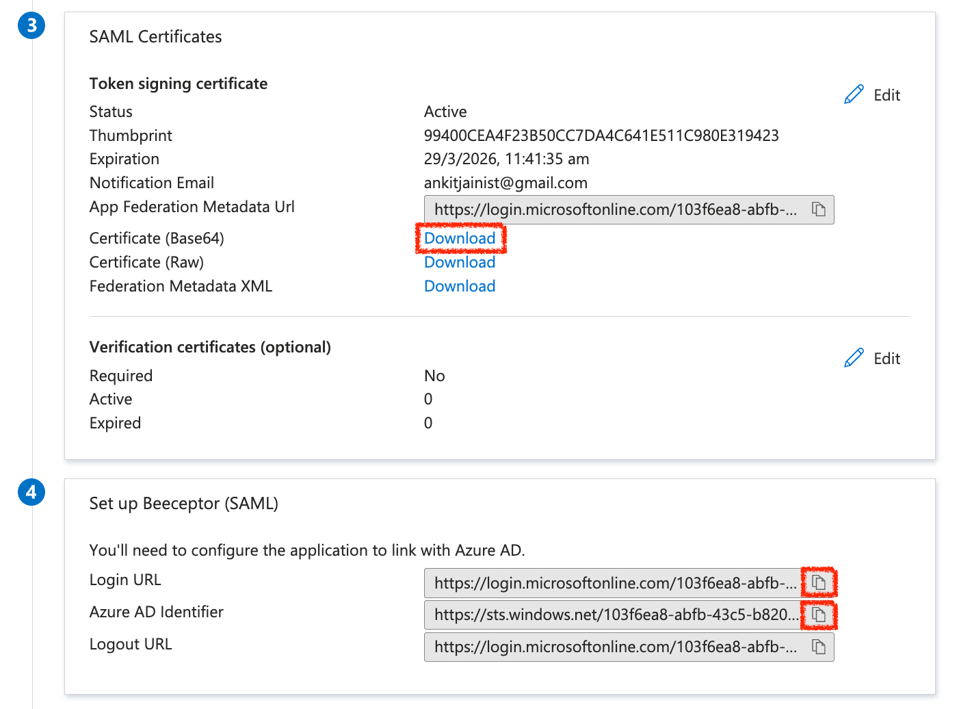This screenshot has height=709, width=959.
Task: Copy the Login URL value
Action: (819, 582)
